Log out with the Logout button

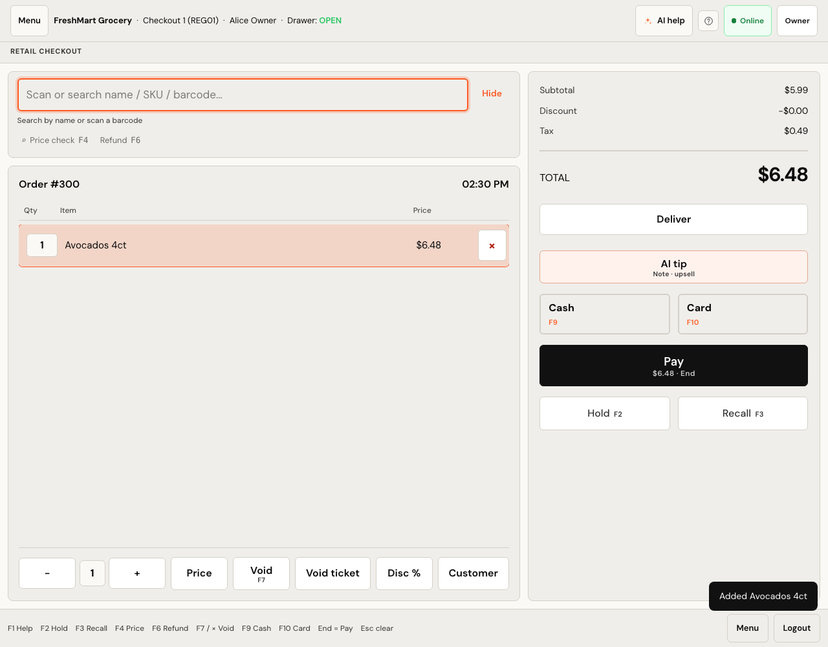[x=797, y=628]
